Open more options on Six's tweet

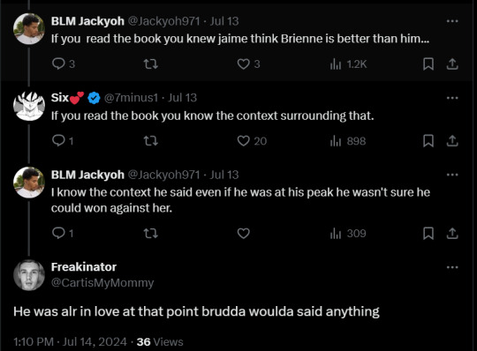[452, 98]
